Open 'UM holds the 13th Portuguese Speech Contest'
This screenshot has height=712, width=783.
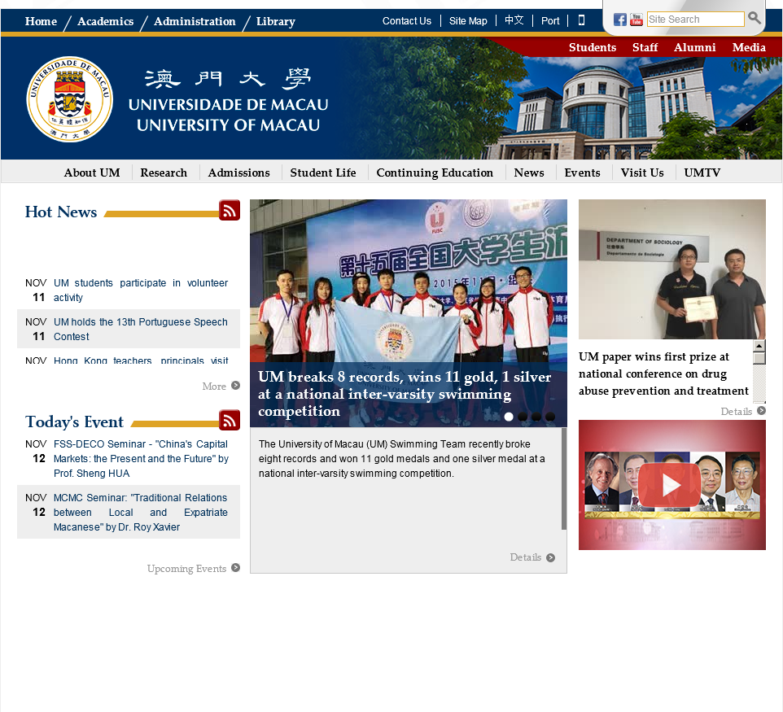(140, 329)
